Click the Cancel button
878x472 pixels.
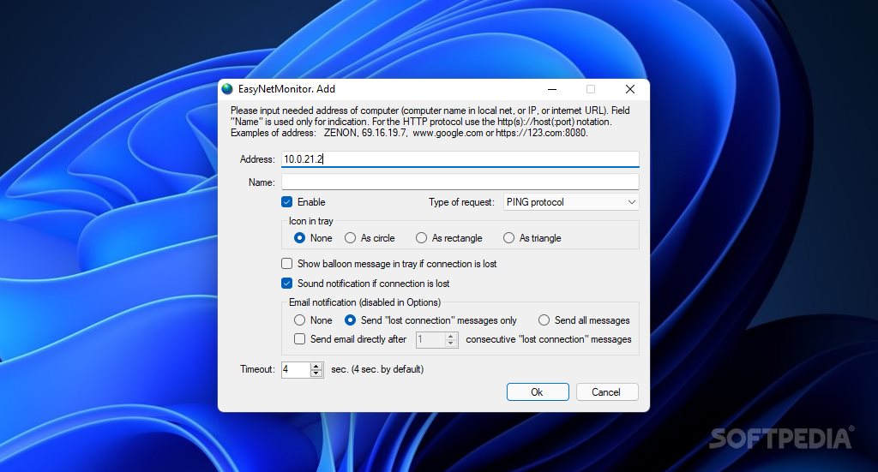[x=607, y=392]
